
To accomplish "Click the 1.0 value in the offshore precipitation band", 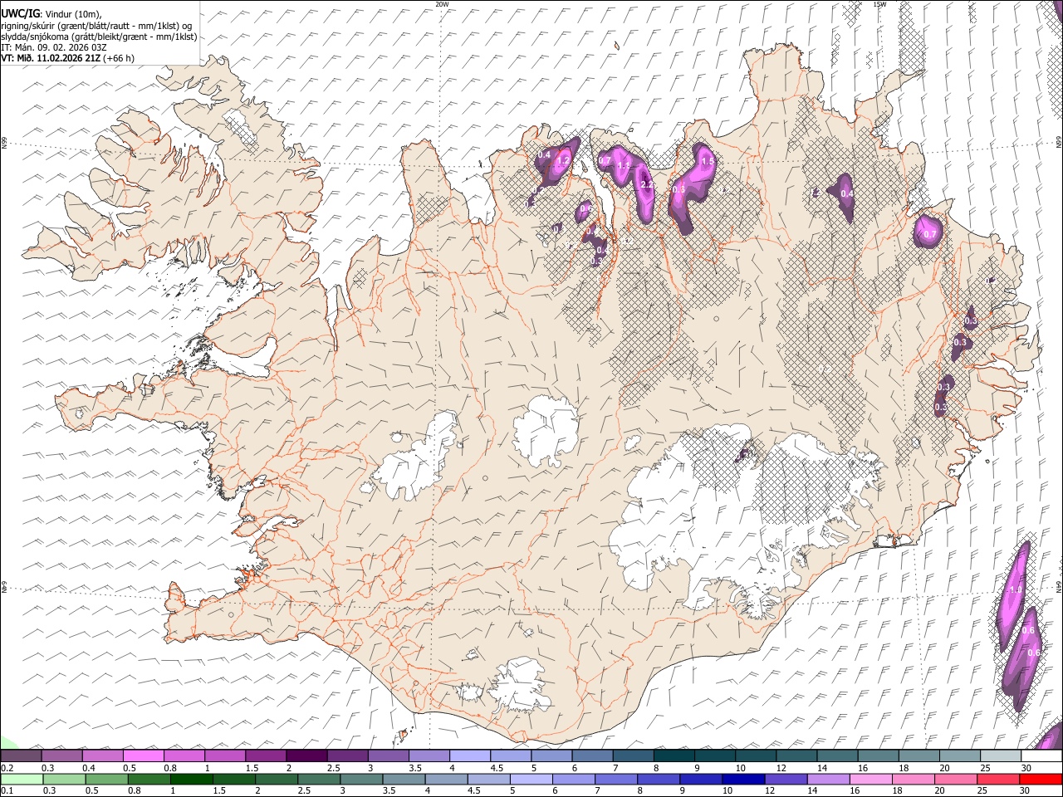I will [1015, 589].
